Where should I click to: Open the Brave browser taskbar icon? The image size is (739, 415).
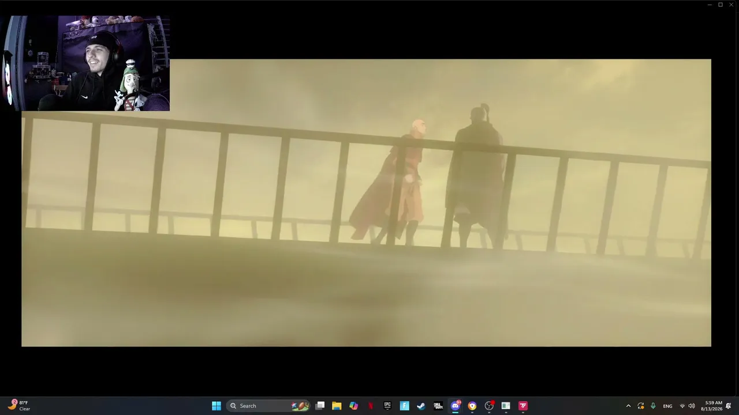click(x=472, y=406)
